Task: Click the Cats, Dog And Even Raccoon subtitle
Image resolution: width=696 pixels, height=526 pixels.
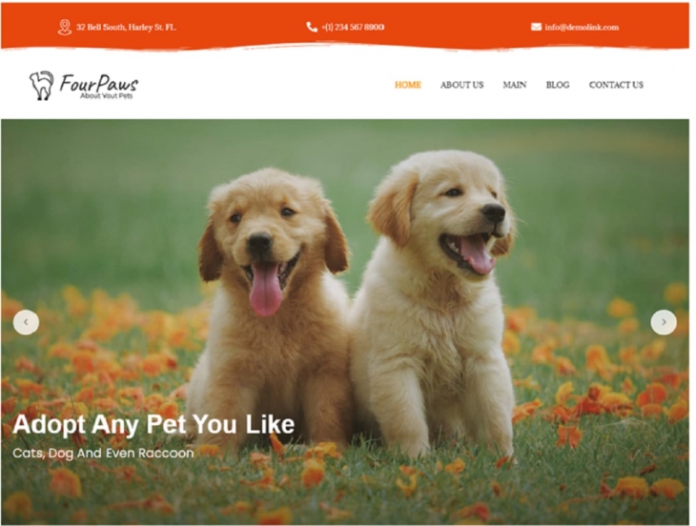Action: [x=103, y=454]
